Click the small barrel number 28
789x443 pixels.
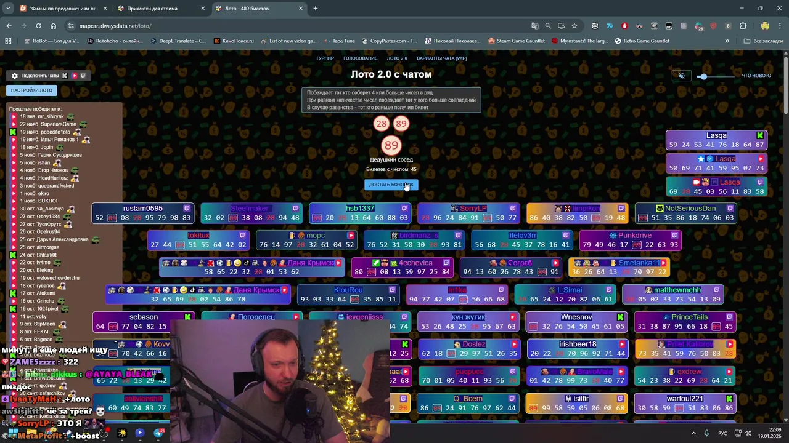[x=382, y=124]
